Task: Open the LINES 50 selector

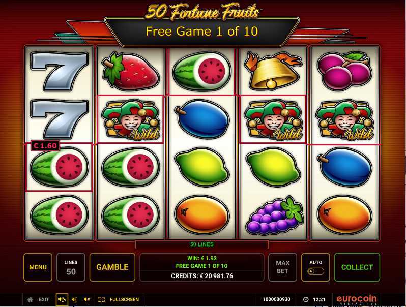Action: tap(71, 267)
